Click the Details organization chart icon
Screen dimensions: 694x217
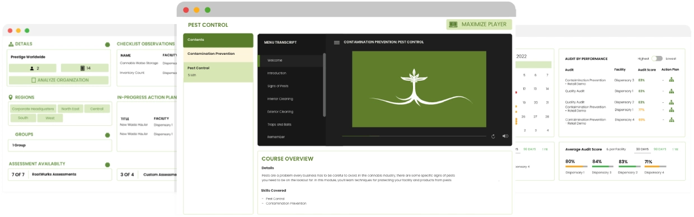tap(11, 44)
